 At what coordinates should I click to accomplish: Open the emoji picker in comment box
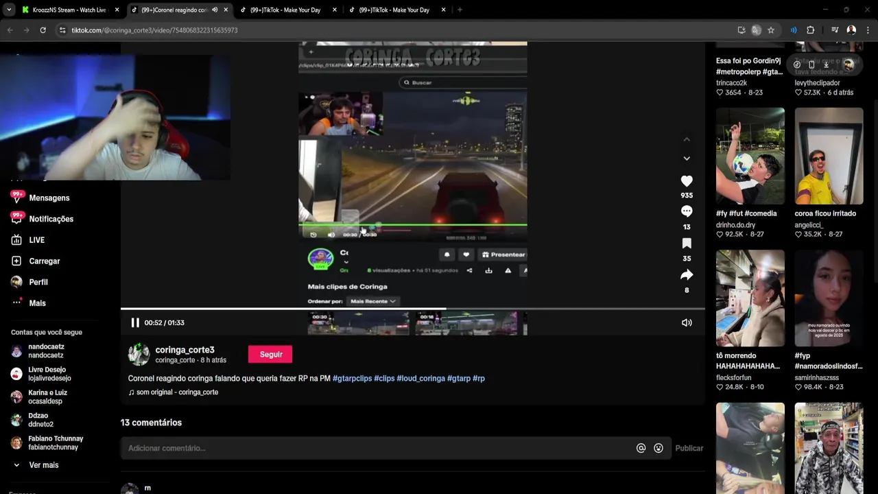pyautogui.click(x=658, y=448)
